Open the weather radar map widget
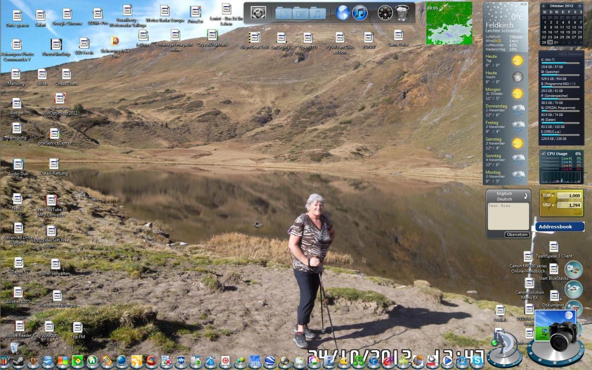Screen dimensions: 592x370 coord(449,23)
